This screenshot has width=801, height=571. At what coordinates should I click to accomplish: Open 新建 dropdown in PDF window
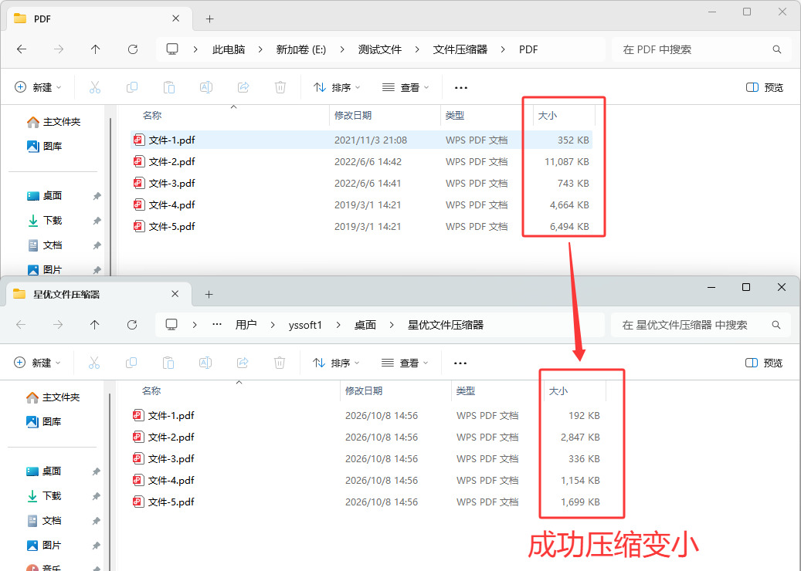coord(38,87)
